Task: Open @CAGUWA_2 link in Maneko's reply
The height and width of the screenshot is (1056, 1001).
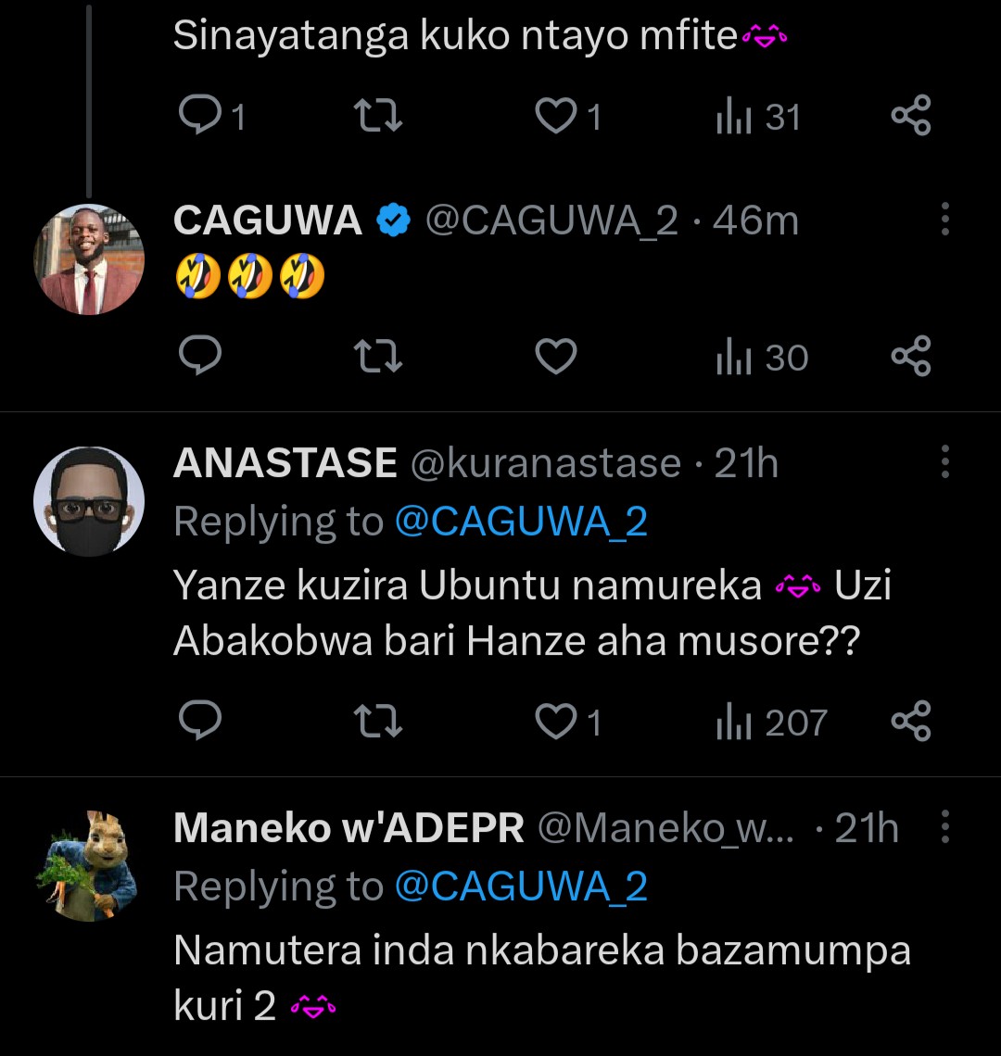Action: point(521,887)
